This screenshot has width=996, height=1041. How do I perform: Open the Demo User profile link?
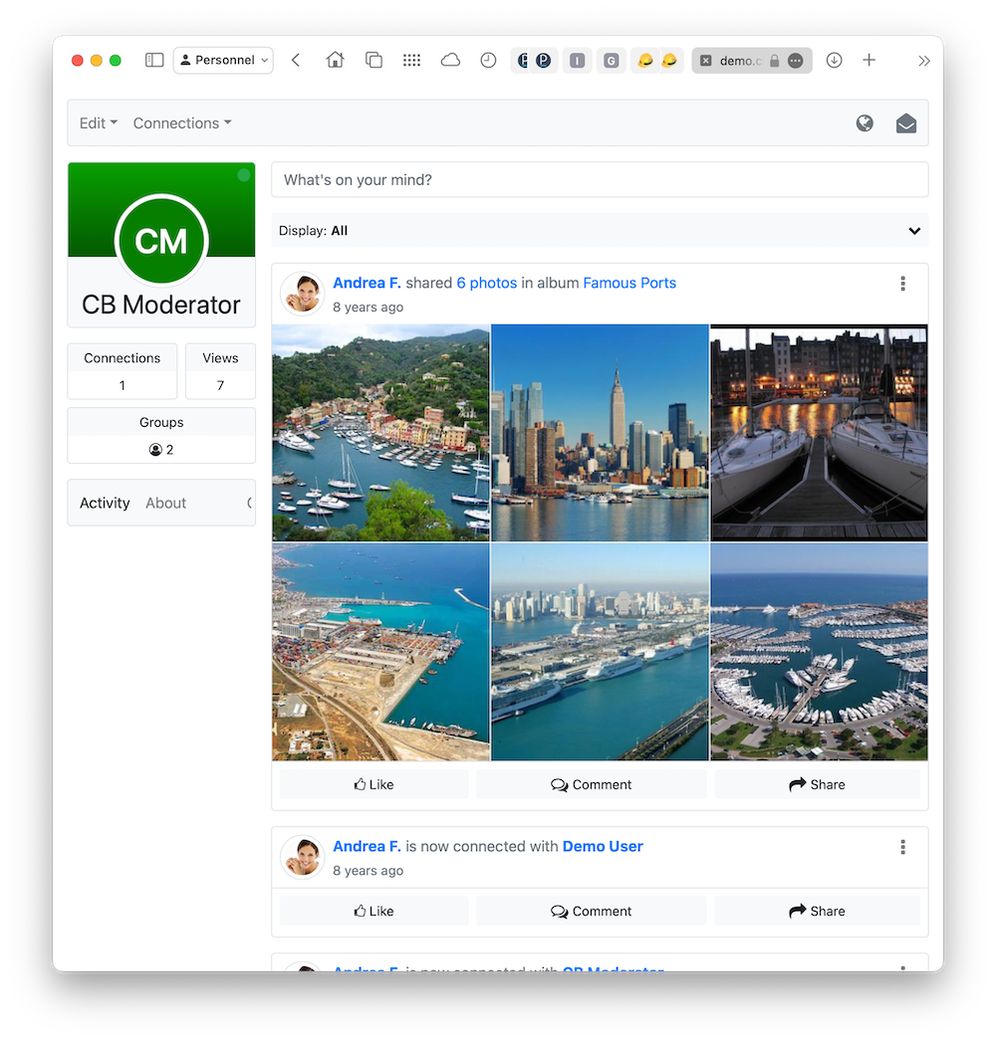pos(603,847)
